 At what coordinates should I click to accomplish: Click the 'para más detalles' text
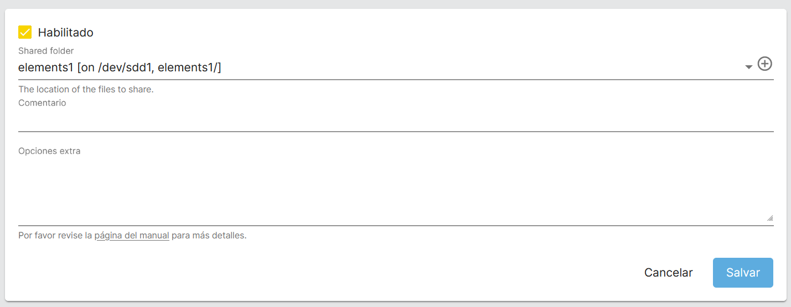click(208, 236)
